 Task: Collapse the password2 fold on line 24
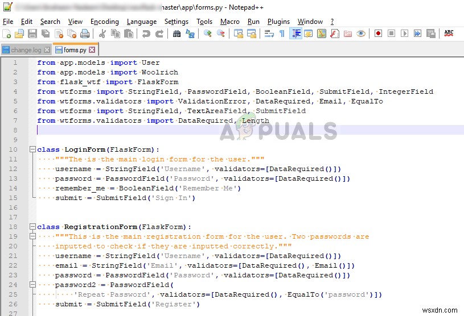click(32, 285)
